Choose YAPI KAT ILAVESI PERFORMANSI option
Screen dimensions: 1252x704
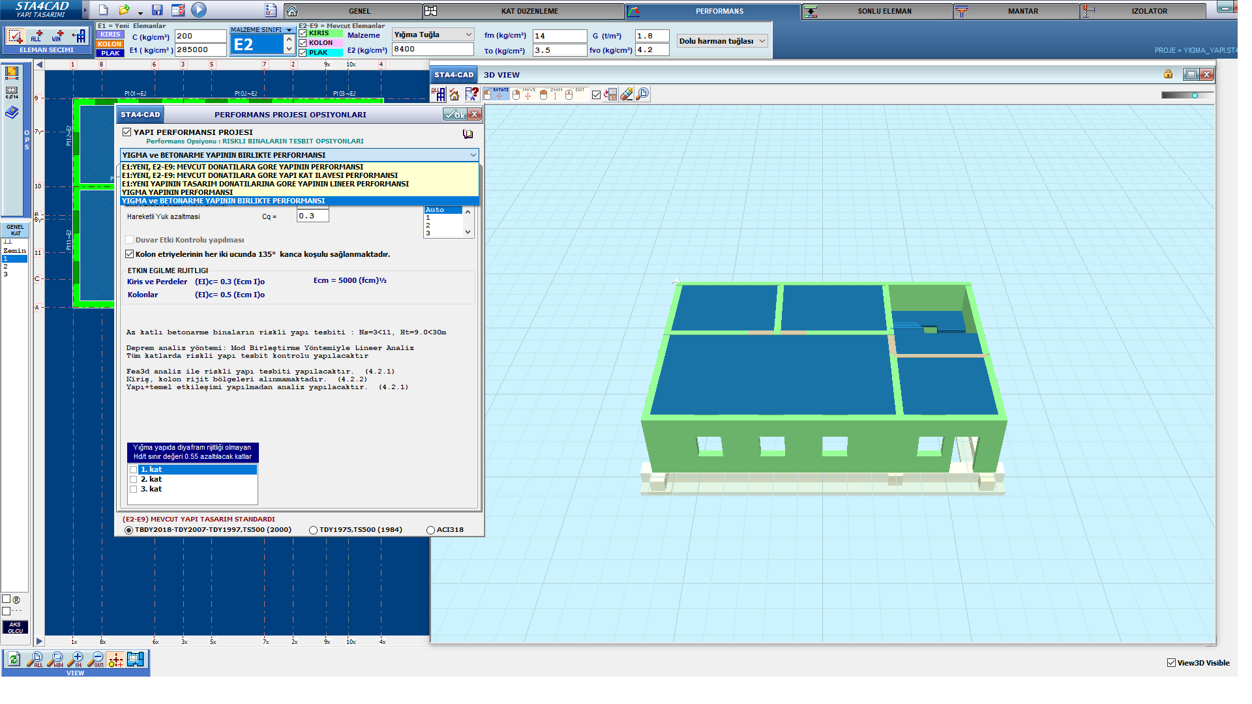tap(300, 175)
